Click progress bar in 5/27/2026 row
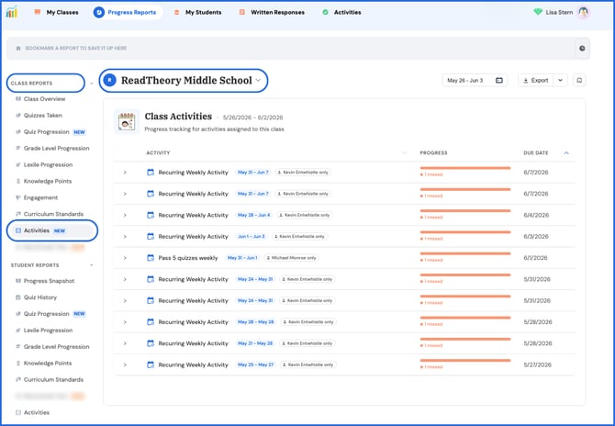Viewport: 615px width, 426px height. tap(465, 361)
